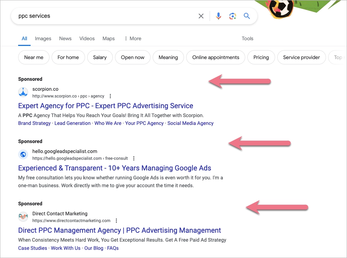Clear the search query with the X
Viewport: 347px width, 258px height.
tap(201, 16)
